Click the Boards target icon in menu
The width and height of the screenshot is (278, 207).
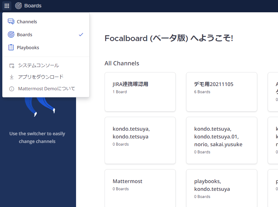tap(11, 35)
